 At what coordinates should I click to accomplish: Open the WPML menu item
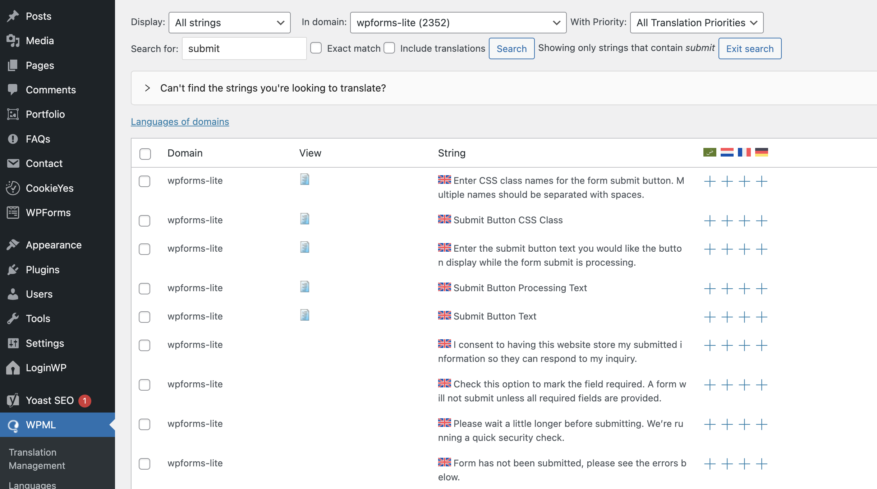coord(58,425)
